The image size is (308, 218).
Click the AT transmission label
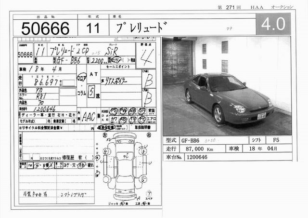click(x=93, y=74)
